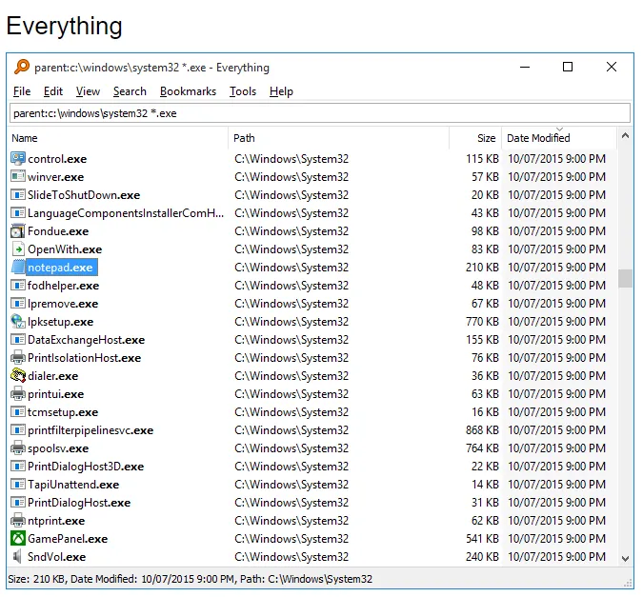Click the PrintIsolationHost.exe printer icon
This screenshot has width=643, height=597.
[18, 358]
